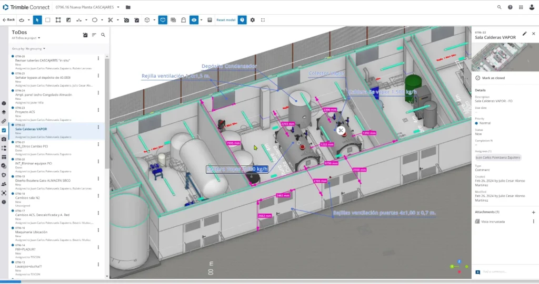This screenshot has height=284, width=539.
Task: Open the Models panel in the sidebar
Action: pos(4,103)
